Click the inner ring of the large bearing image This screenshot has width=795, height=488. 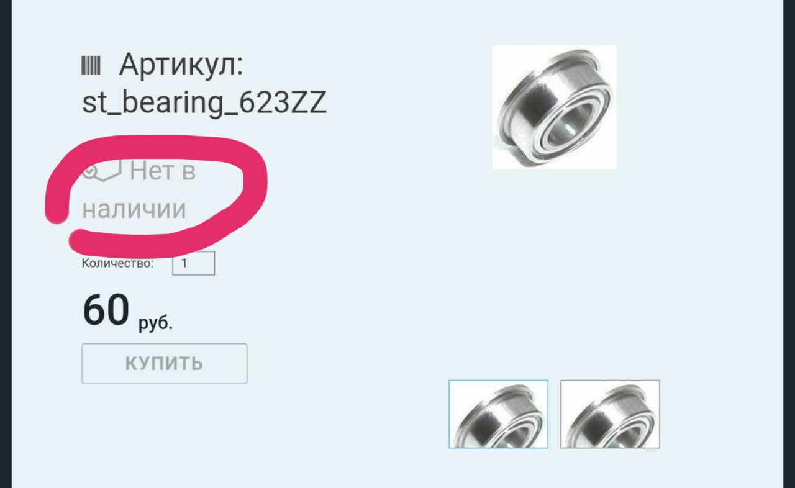tap(569, 123)
